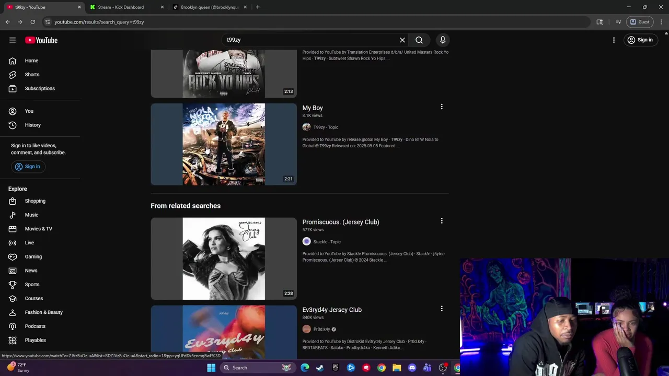This screenshot has width=669, height=376.
Task: Click the YouTube logo
Action: pos(41,40)
